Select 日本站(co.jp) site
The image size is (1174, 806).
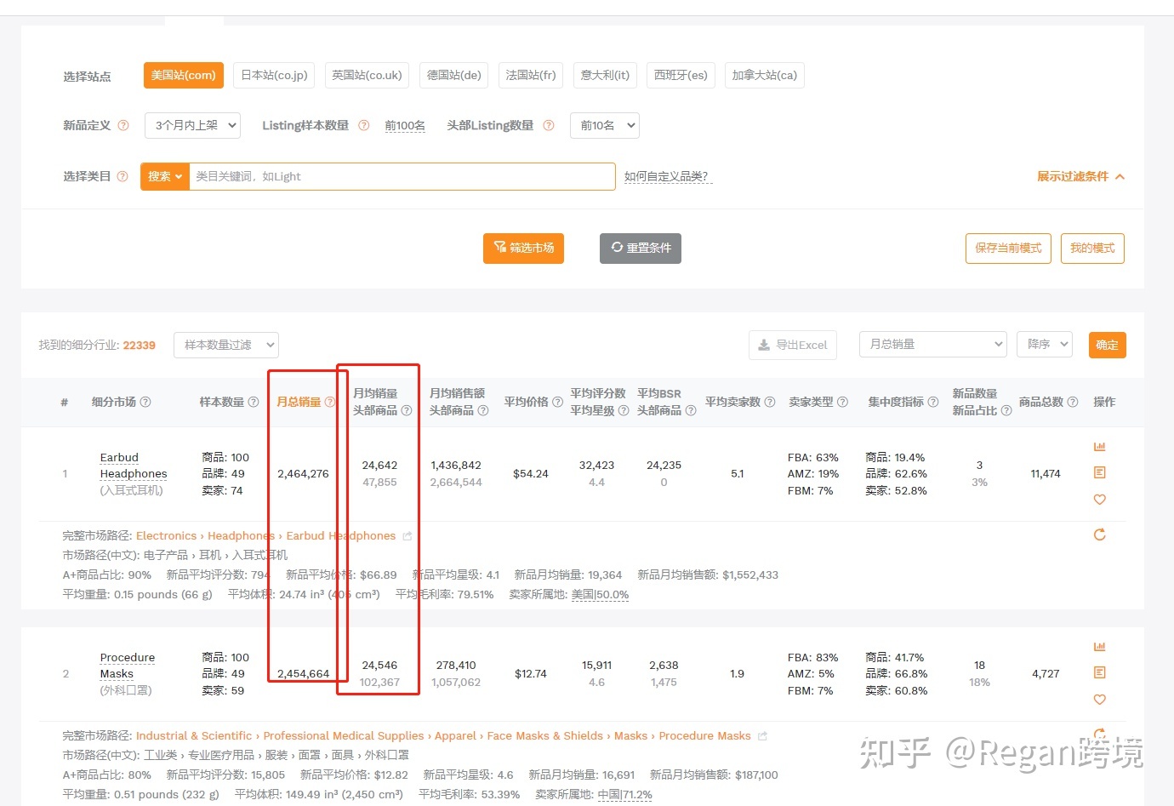click(274, 75)
